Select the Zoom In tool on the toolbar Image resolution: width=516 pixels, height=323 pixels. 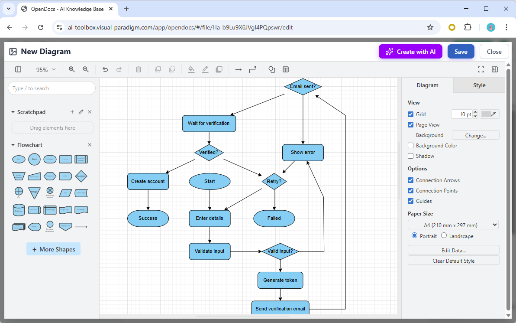(x=71, y=69)
